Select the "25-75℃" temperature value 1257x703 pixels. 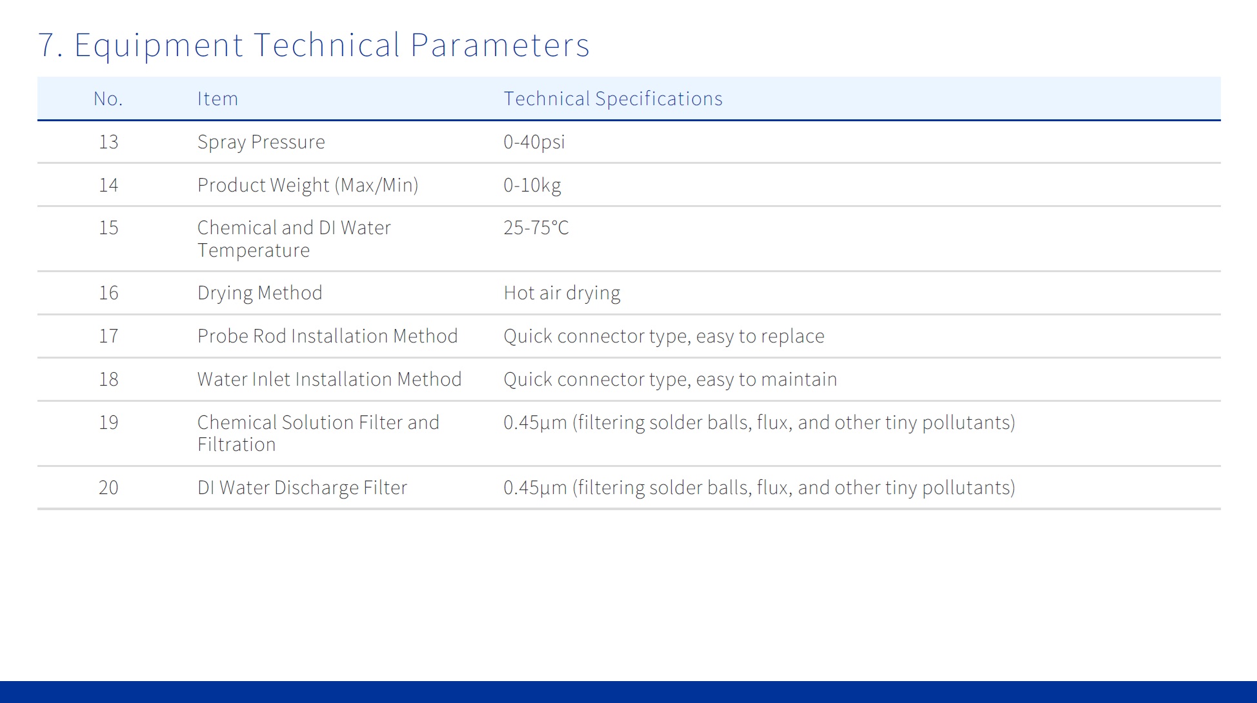[536, 228]
